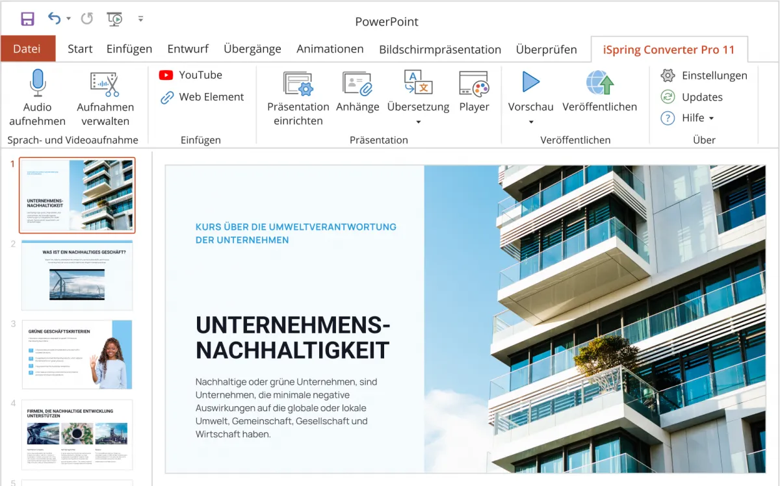Viewport: 780px width, 486px height.
Task: Open the Datei file menu
Action: pos(27,49)
